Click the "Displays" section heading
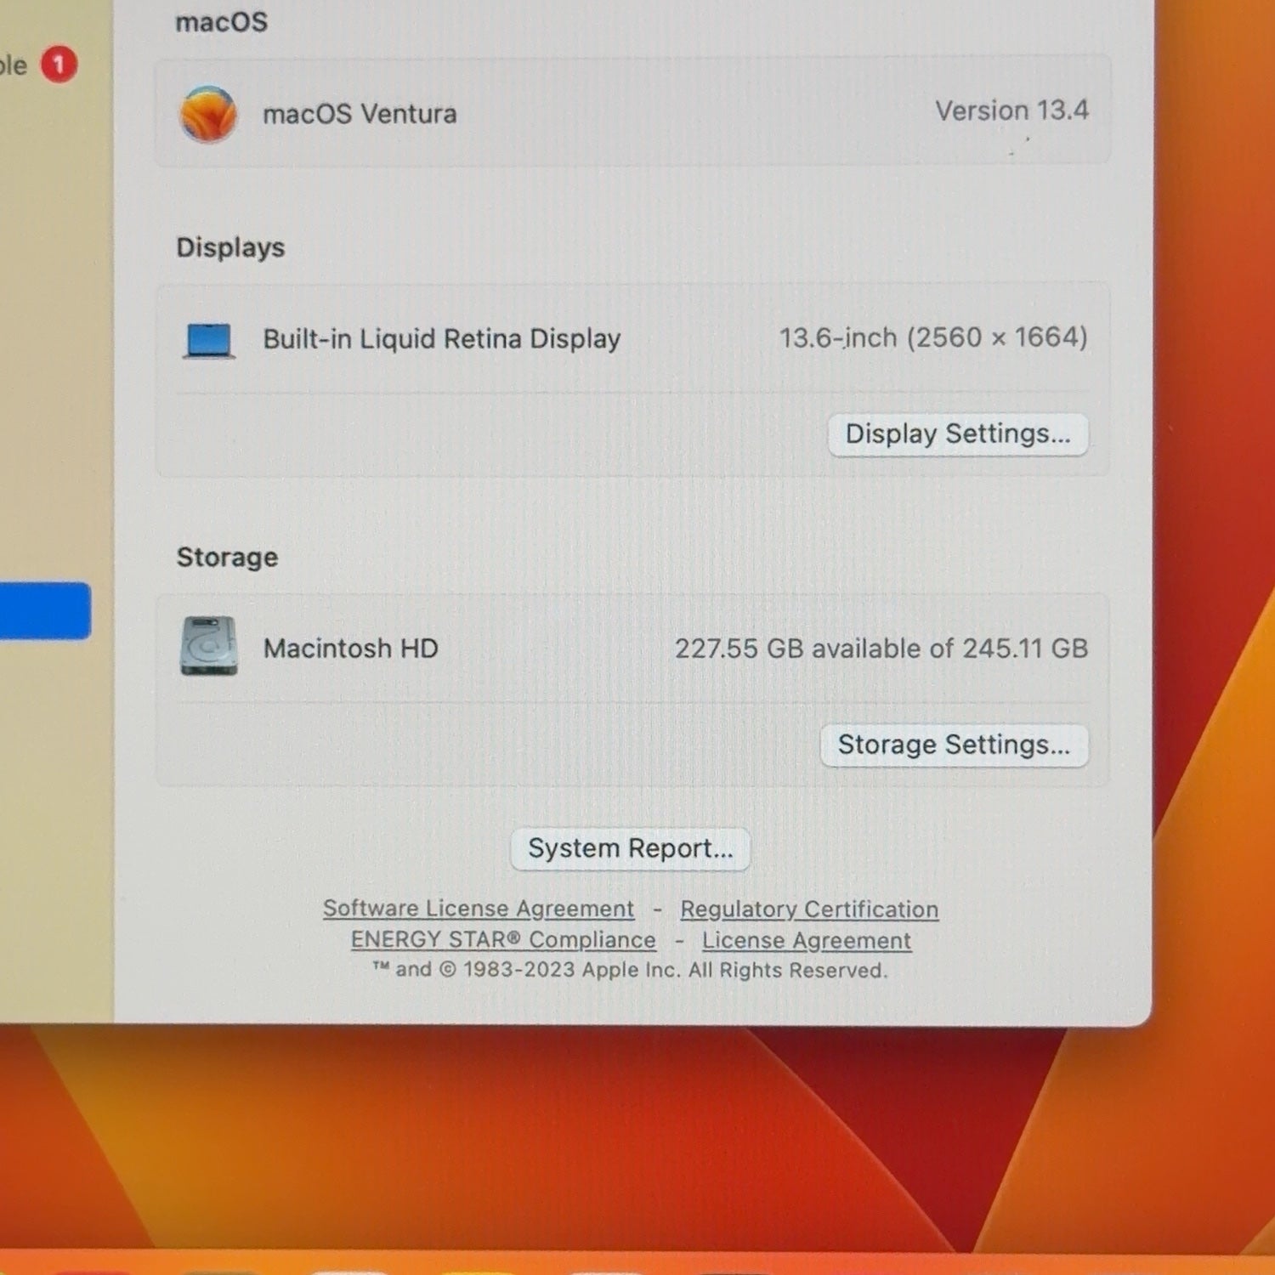 point(230,247)
